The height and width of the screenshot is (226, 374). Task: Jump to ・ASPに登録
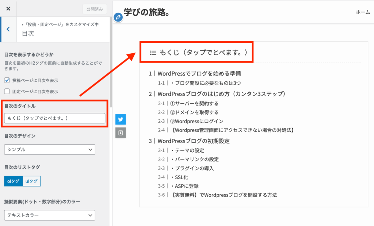pos(184,186)
